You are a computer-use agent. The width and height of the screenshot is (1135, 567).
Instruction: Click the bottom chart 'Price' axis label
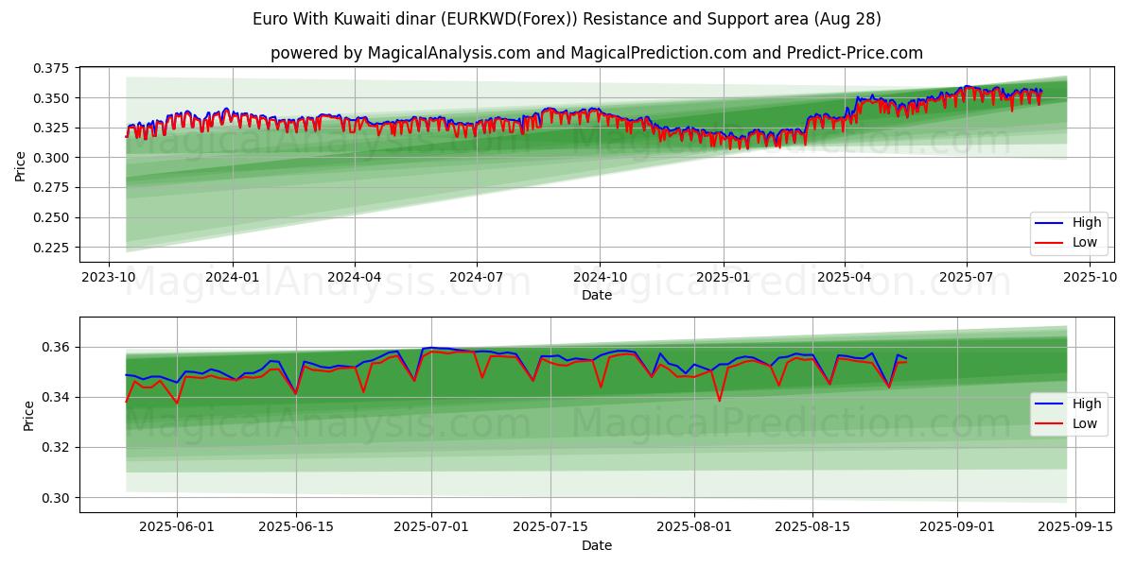(x=28, y=415)
